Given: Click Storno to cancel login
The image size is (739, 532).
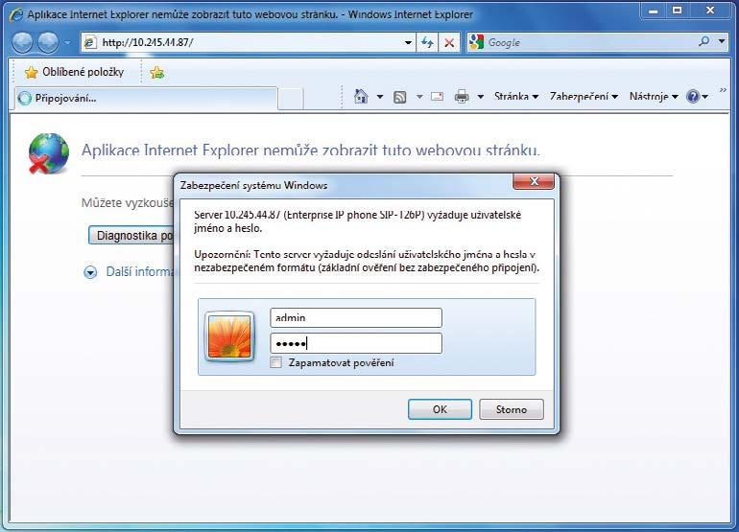Looking at the screenshot, I should tap(512, 409).
